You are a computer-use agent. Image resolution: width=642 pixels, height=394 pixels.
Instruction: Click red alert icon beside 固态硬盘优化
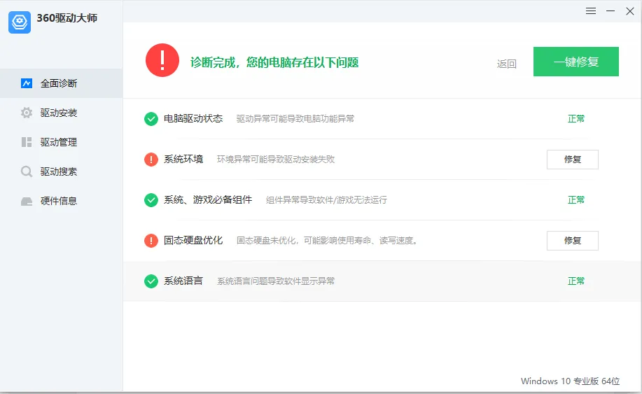pyautogui.click(x=151, y=241)
